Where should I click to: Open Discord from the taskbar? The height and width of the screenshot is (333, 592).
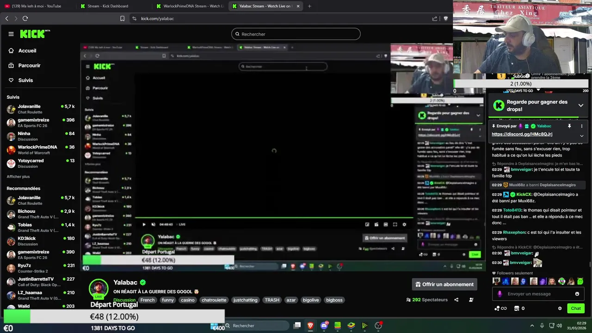(324, 326)
